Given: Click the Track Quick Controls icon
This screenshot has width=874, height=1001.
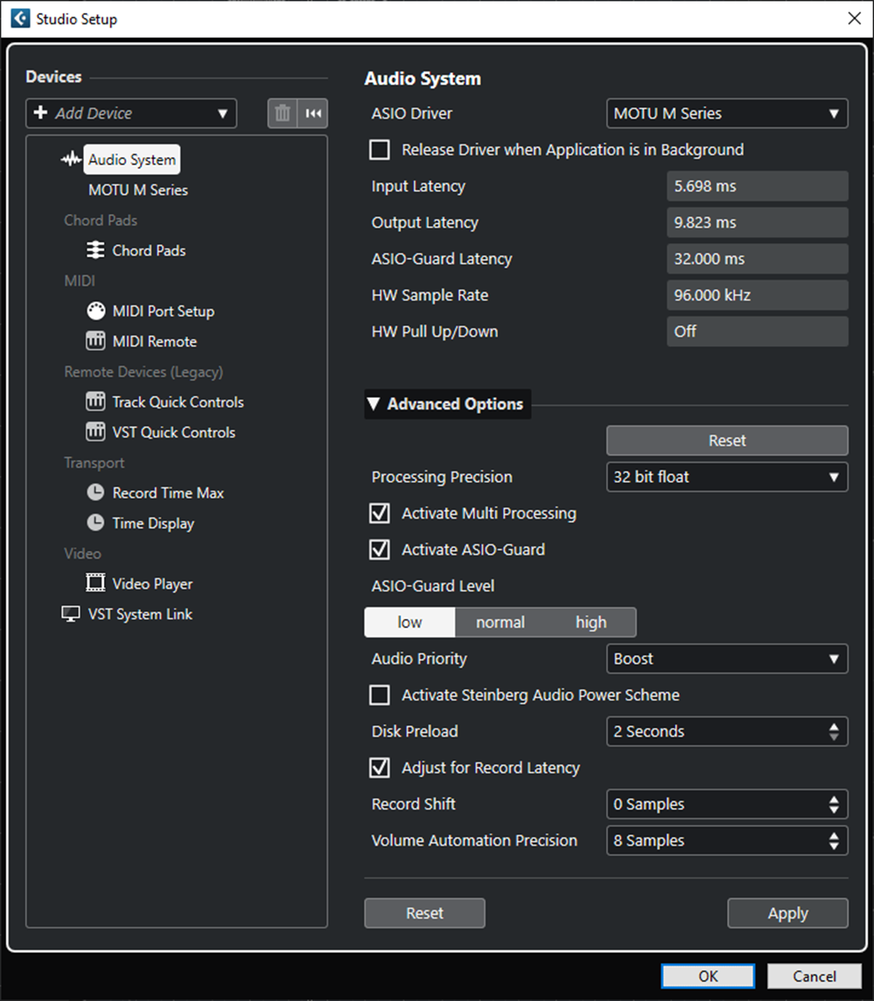Looking at the screenshot, I should coord(95,402).
